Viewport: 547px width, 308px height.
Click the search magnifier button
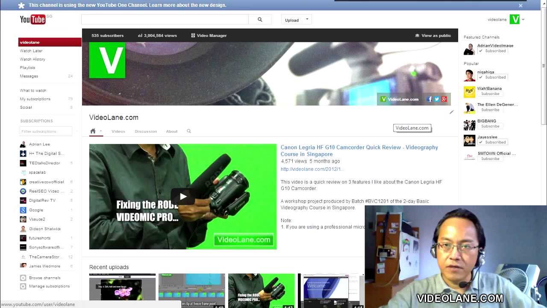(260, 20)
